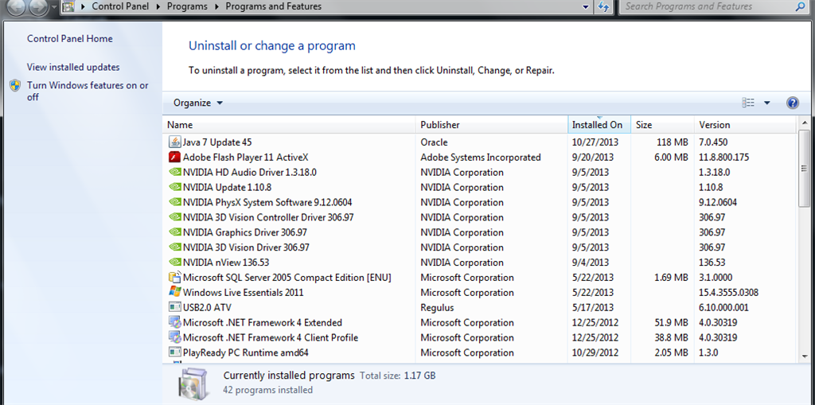Select the 118 MB size cell
The image size is (815, 405).
pyautogui.click(x=672, y=142)
